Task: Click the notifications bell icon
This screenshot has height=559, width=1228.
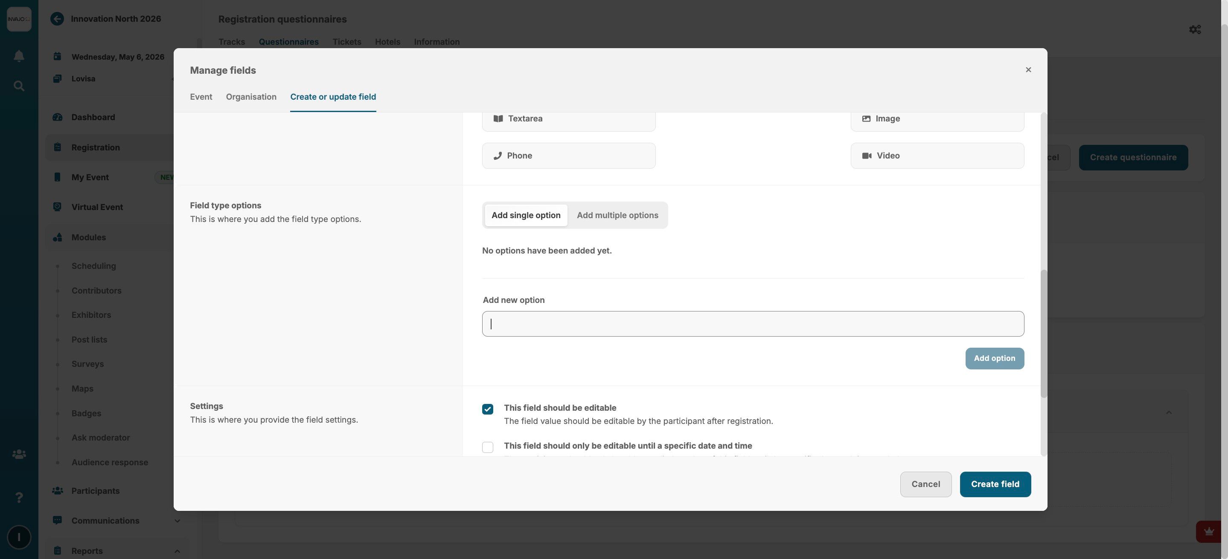Action: coord(19,56)
